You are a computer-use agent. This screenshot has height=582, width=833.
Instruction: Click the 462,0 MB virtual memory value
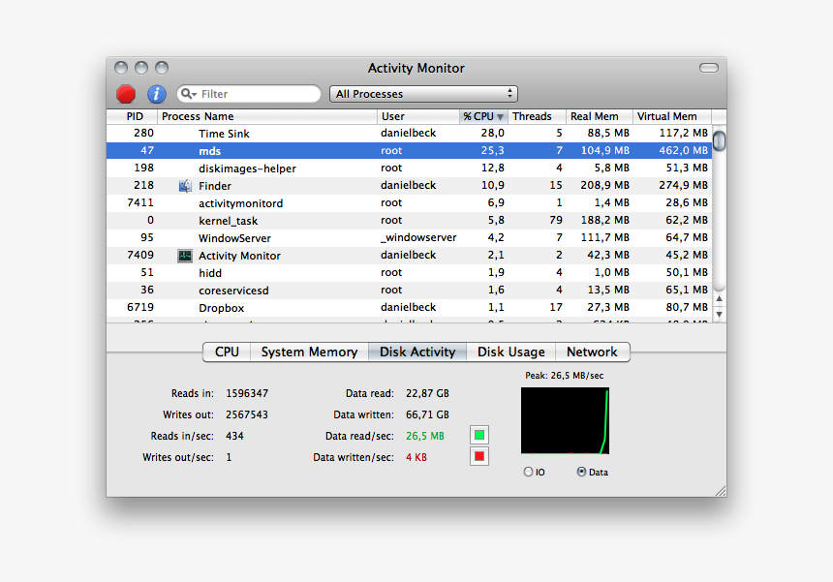pyautogui.click(x=683, y=151)
